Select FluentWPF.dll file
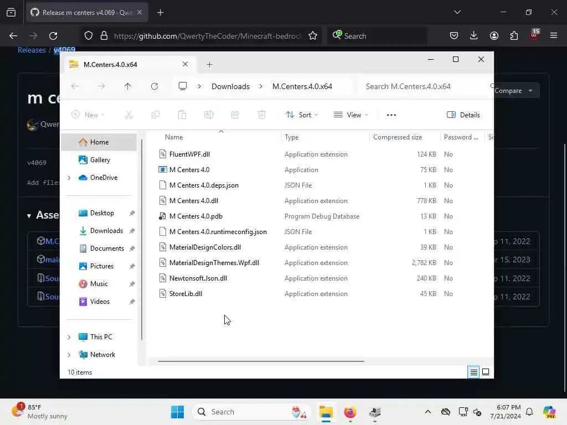The width and height of the screenshot is (567, 425). tap(189, 154)
